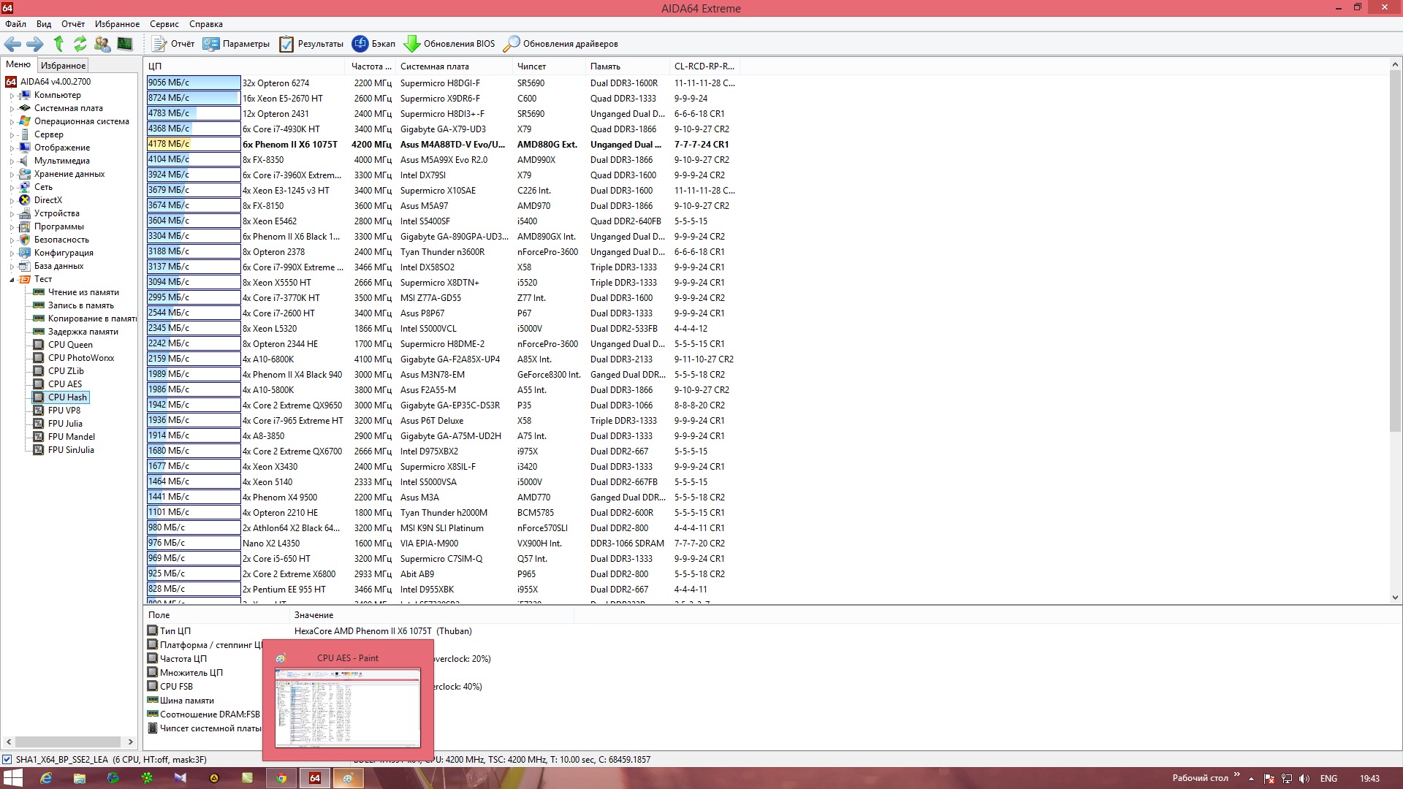Open the user management people icon
Viewport: 1403px width, 789px height.
click(102, 44)
